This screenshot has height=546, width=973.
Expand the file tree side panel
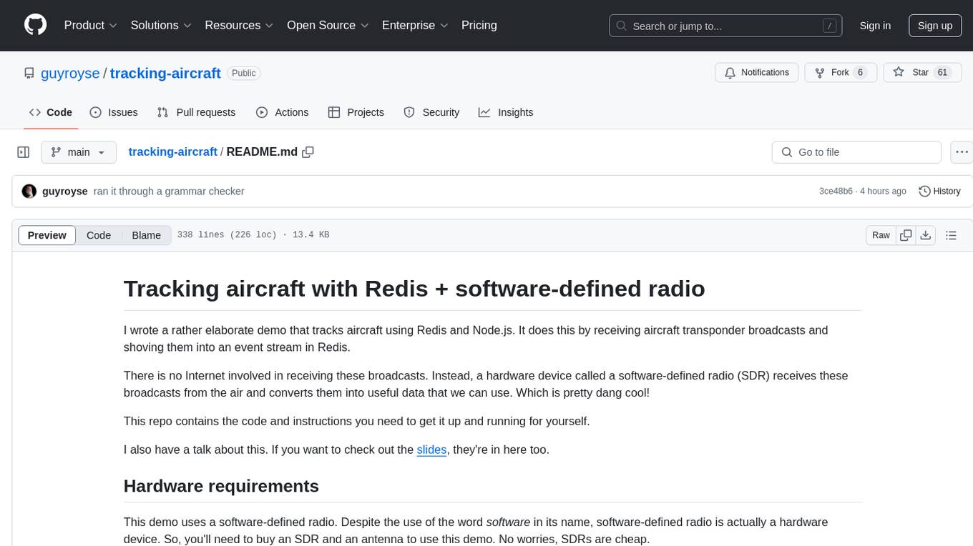(24, 152)
